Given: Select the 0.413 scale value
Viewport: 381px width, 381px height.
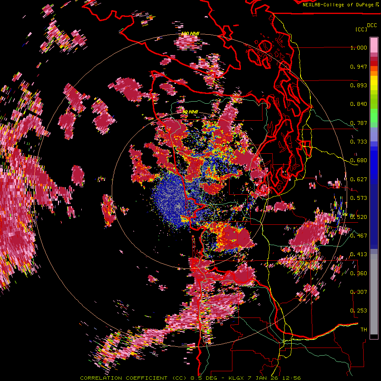Looking at the screenshot, I should [x=359, y=254].
